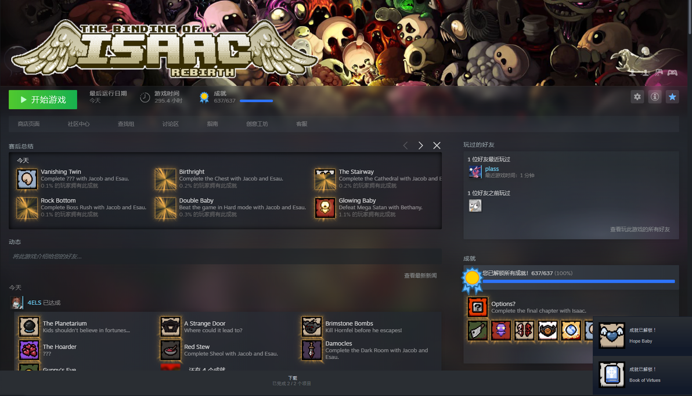
Task: Open 查看玩此游戏的所有好友 link
Action: (640, 229)
